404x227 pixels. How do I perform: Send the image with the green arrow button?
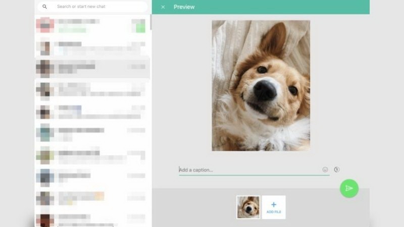(349, 188)
